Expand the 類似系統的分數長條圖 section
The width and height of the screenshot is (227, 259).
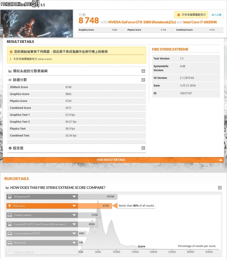coord(143,71)
